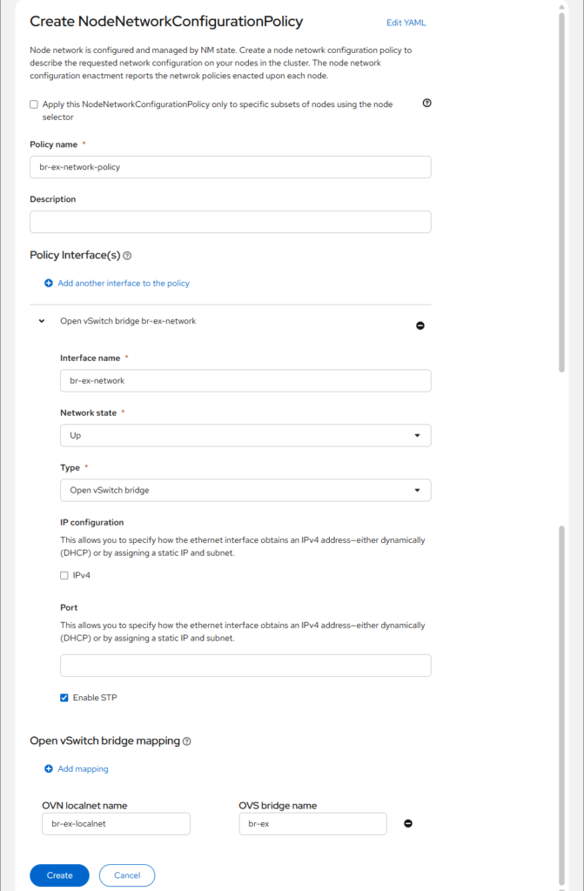The height and width of the screenshot is (891, 584).
Task: Click the Create button
Action: pyautogui.click(x=59, y=875)
